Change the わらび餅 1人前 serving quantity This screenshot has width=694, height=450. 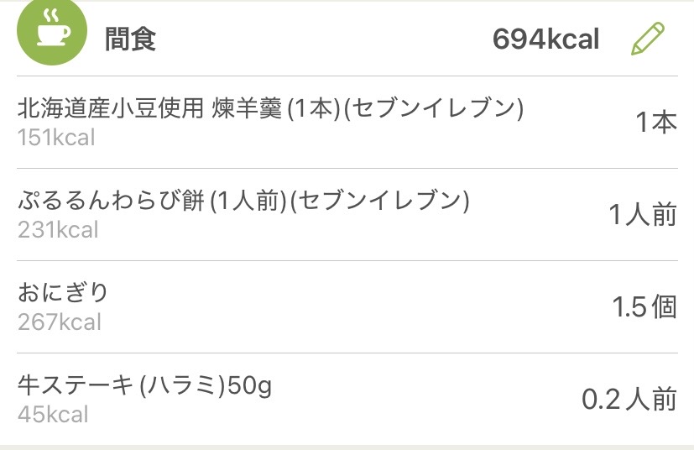click(642, 216)
